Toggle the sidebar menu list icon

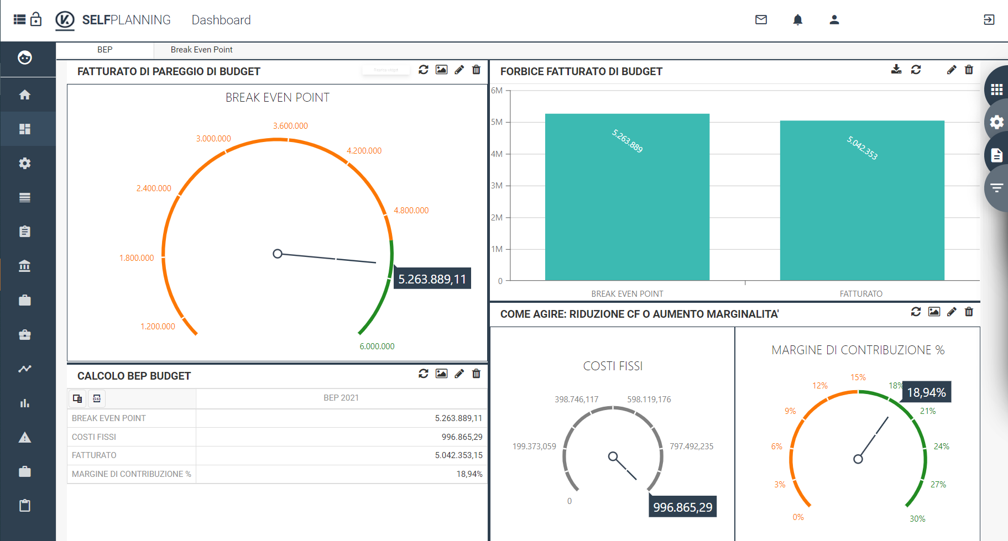tap(19, 20)
